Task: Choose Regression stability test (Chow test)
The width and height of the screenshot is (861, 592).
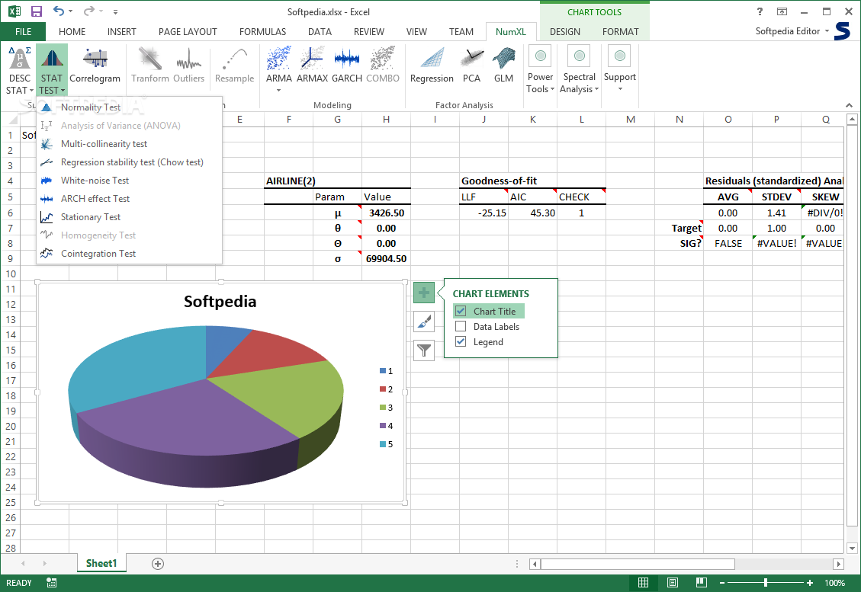Action: pyautogui.click(x=129, y=162)
